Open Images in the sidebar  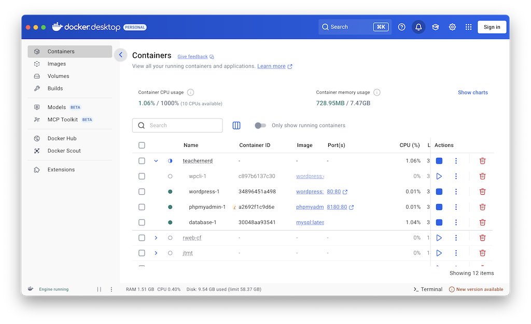point(70,64)
